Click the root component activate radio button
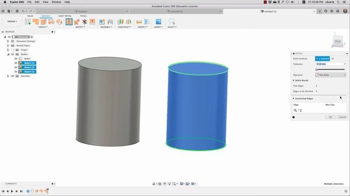 (x=32, y=37)
